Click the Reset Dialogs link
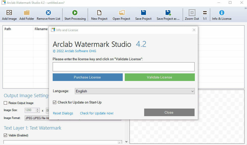This screenshot has width=247, height=145. click(63, 113)
